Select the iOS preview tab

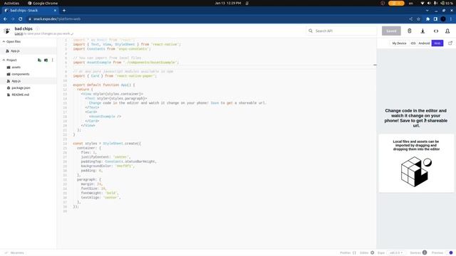pos(413,43)
